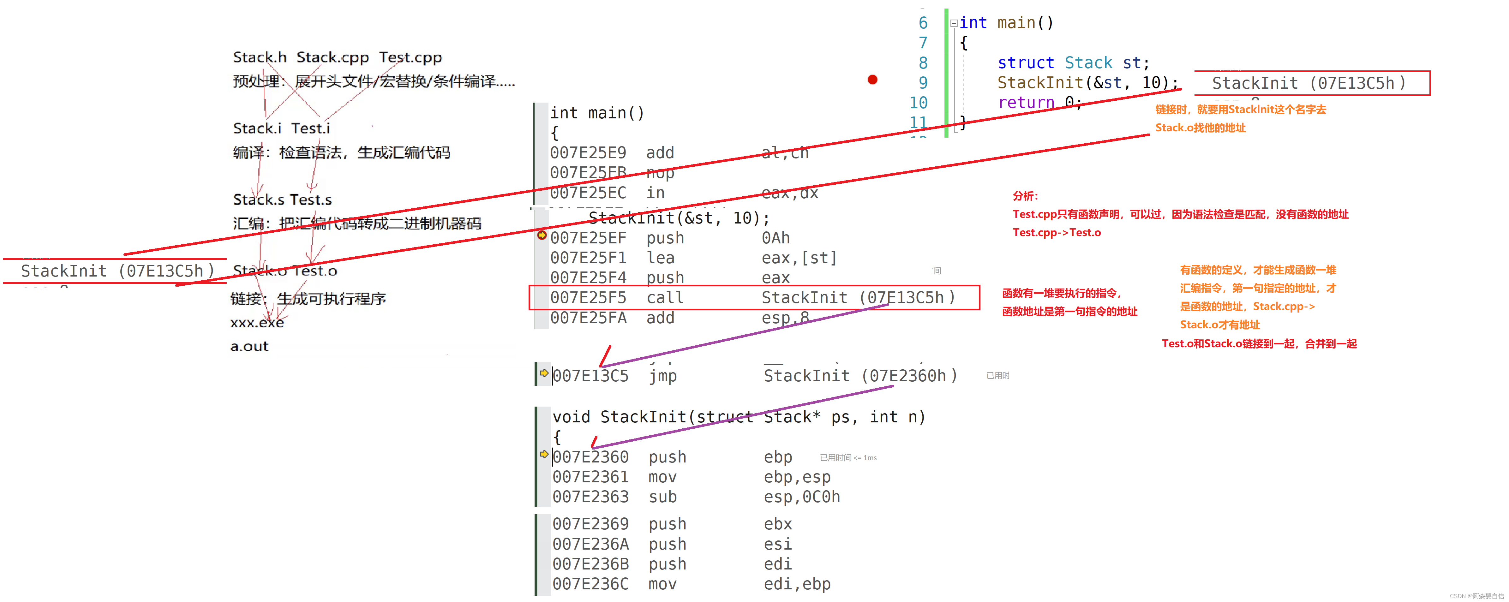
Task: Click the 'xxx.exe' output file name
Action: point(257,323)
